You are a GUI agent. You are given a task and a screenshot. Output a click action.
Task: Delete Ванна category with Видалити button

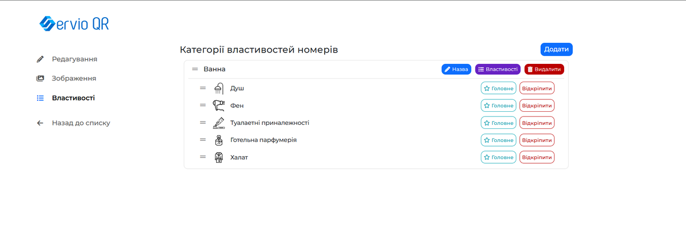tap(544, 69)
